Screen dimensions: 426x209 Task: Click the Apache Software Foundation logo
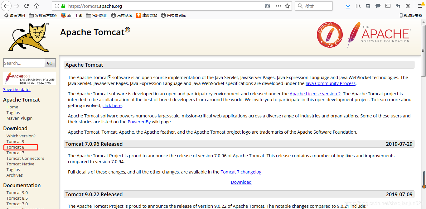379,35
